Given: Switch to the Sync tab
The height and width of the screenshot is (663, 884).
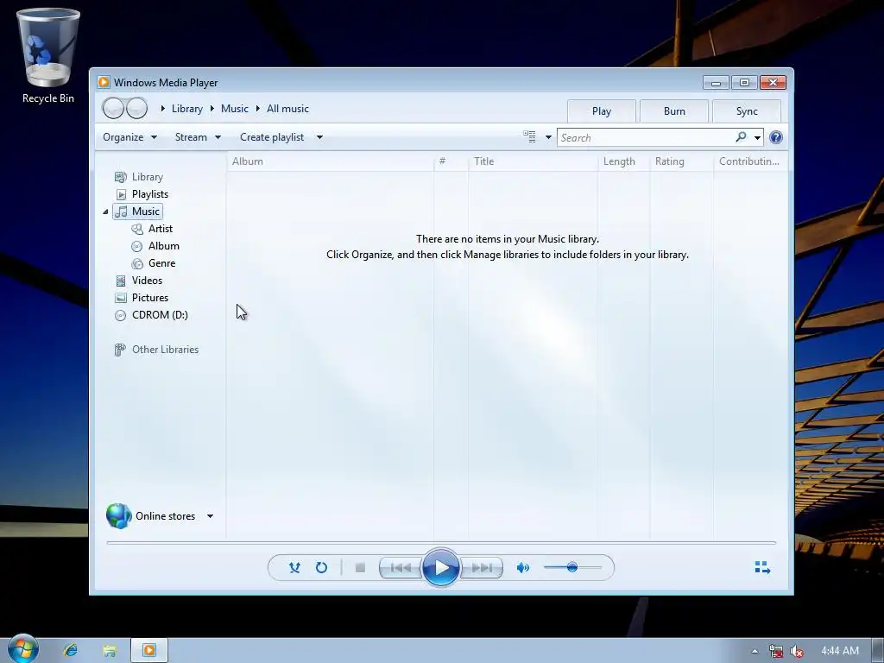Looking at the screenshot, I should pos(747,111).
